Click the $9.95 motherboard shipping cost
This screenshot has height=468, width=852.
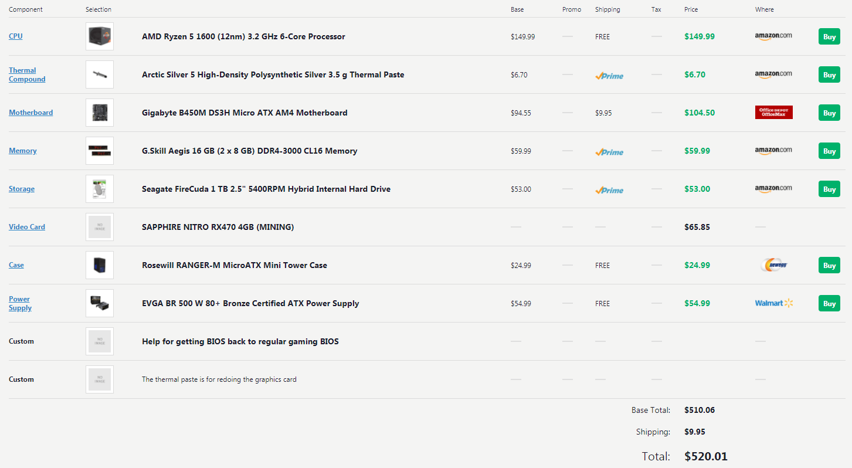pyautogui.click(x=603, y=113)
